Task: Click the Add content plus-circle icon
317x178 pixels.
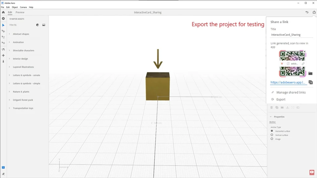Action: point(3,19)
